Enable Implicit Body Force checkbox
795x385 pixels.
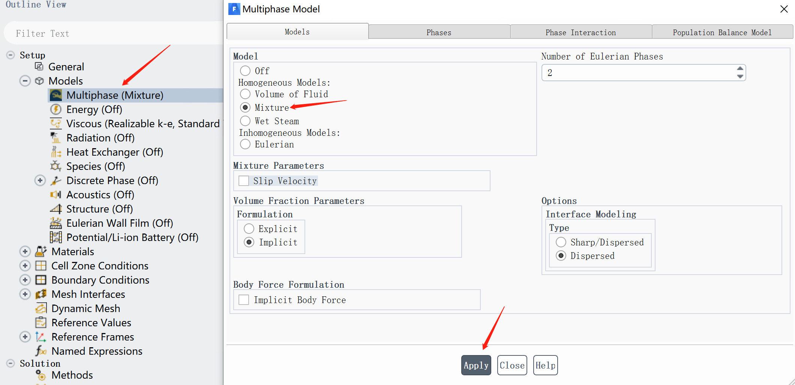(244, 300)
